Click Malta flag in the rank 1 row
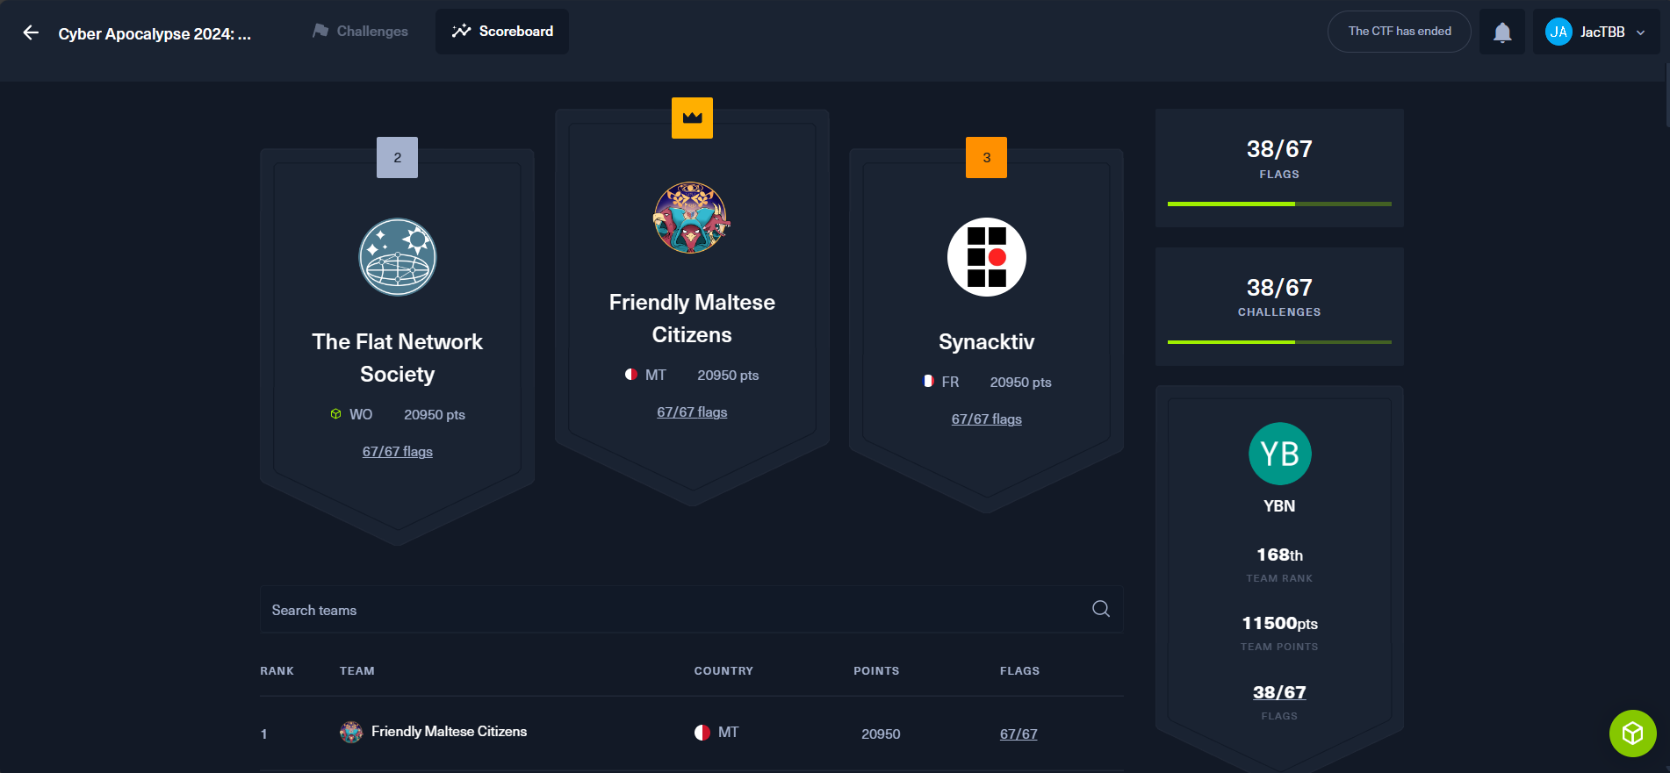The width and height of the screenshot is (1670, 773). click(x=702, y=733)
